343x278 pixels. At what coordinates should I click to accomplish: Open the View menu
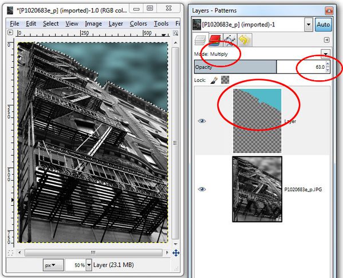point(72,24)
